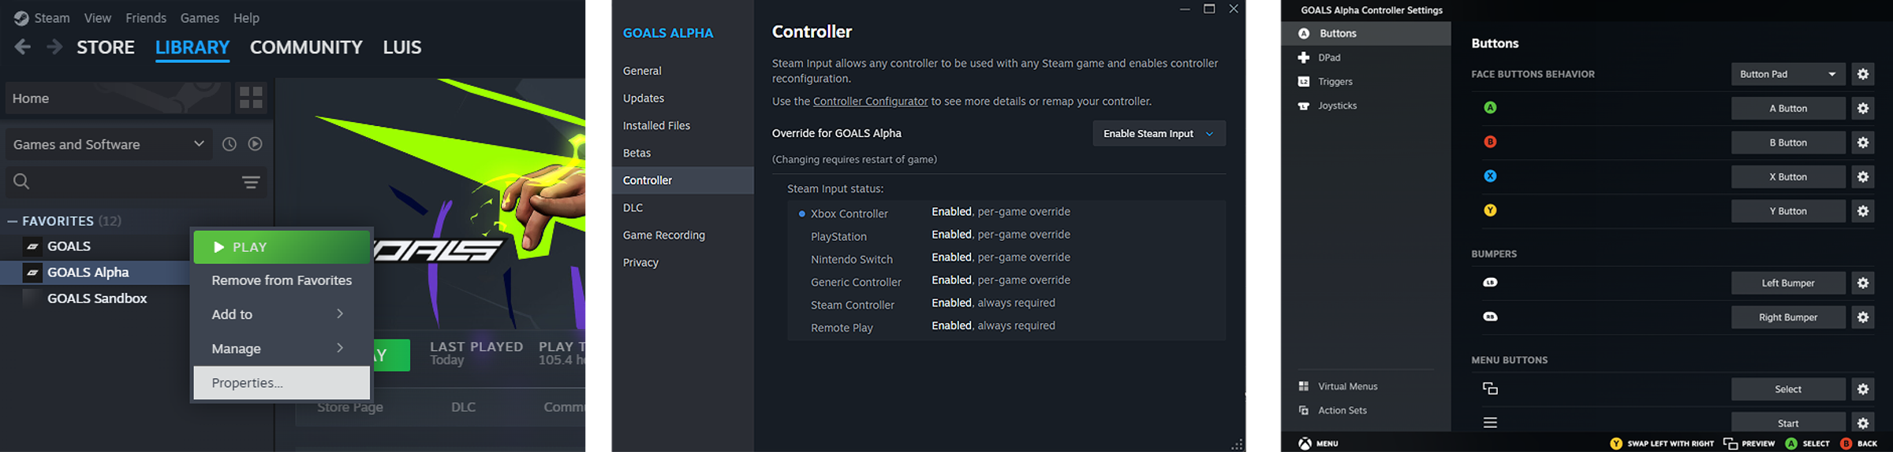The image size is (1893, 452).
Task: Open settings gear for A Button
Action: coord(1862,109)
